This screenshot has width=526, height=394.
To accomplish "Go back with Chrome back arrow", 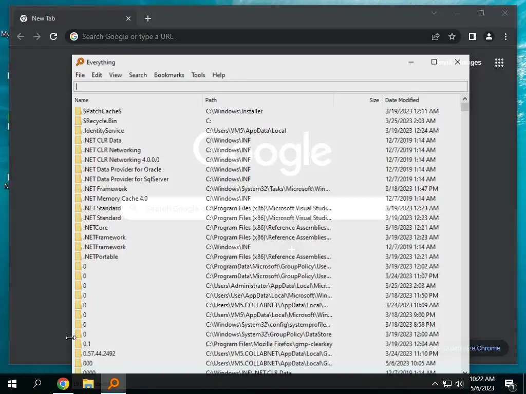I will [x=21, y=36].
